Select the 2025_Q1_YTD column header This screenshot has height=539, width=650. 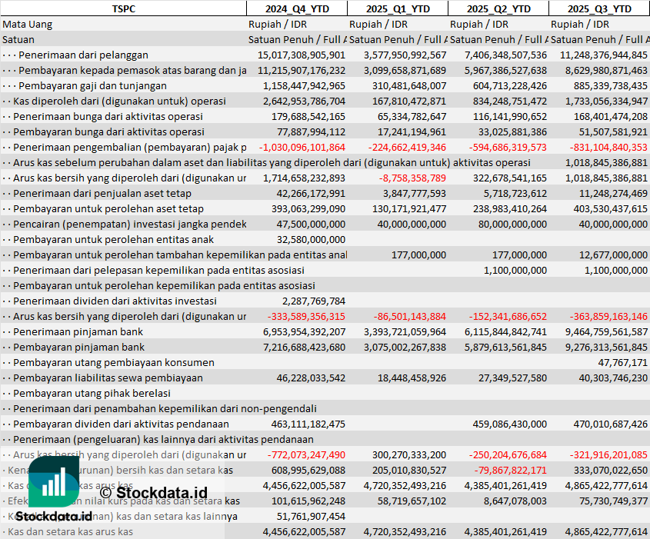(398, 8)
